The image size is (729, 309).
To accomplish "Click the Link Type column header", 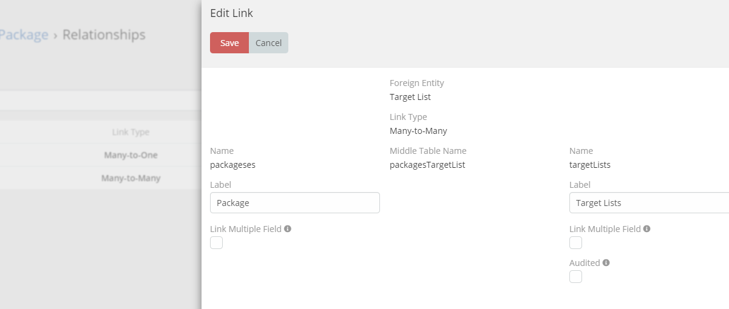I will [131, 132].
